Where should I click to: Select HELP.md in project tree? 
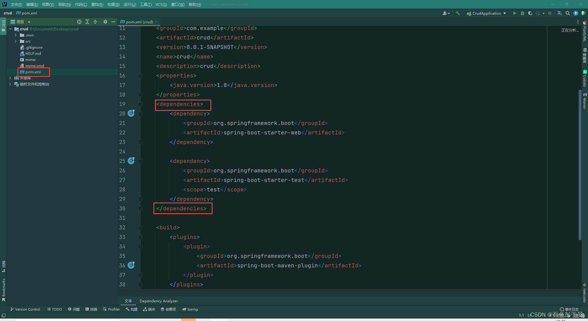[x=30, y=54]
